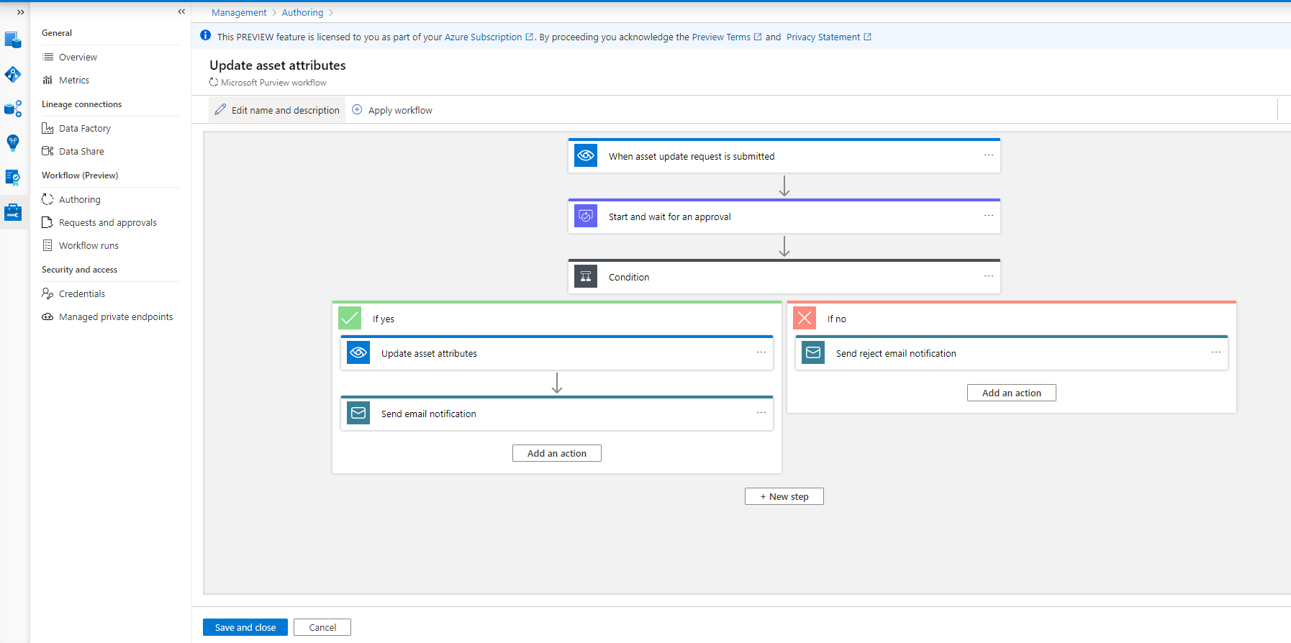
Task: Select the Management briefcase icon in left rail
Action: coord(13,212)
